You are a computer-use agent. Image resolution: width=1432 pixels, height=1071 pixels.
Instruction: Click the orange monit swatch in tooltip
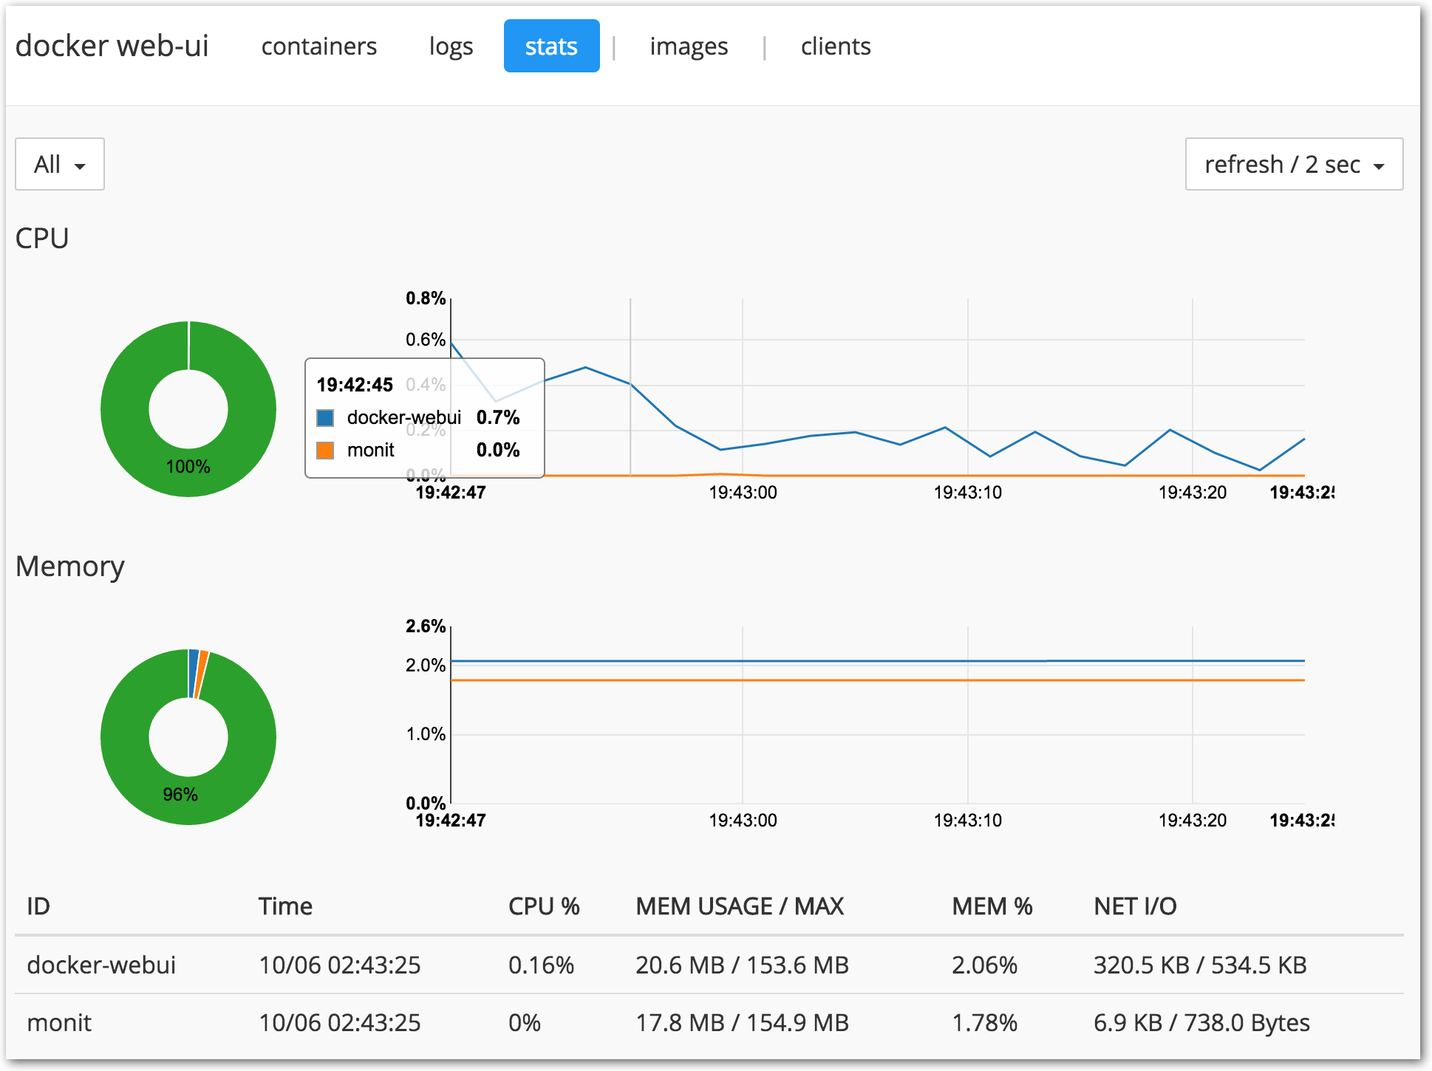[x=325, y=451]
